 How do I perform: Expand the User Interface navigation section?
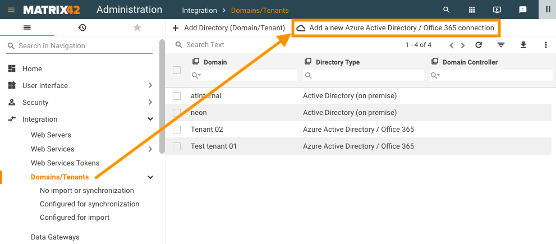point(150,85)
